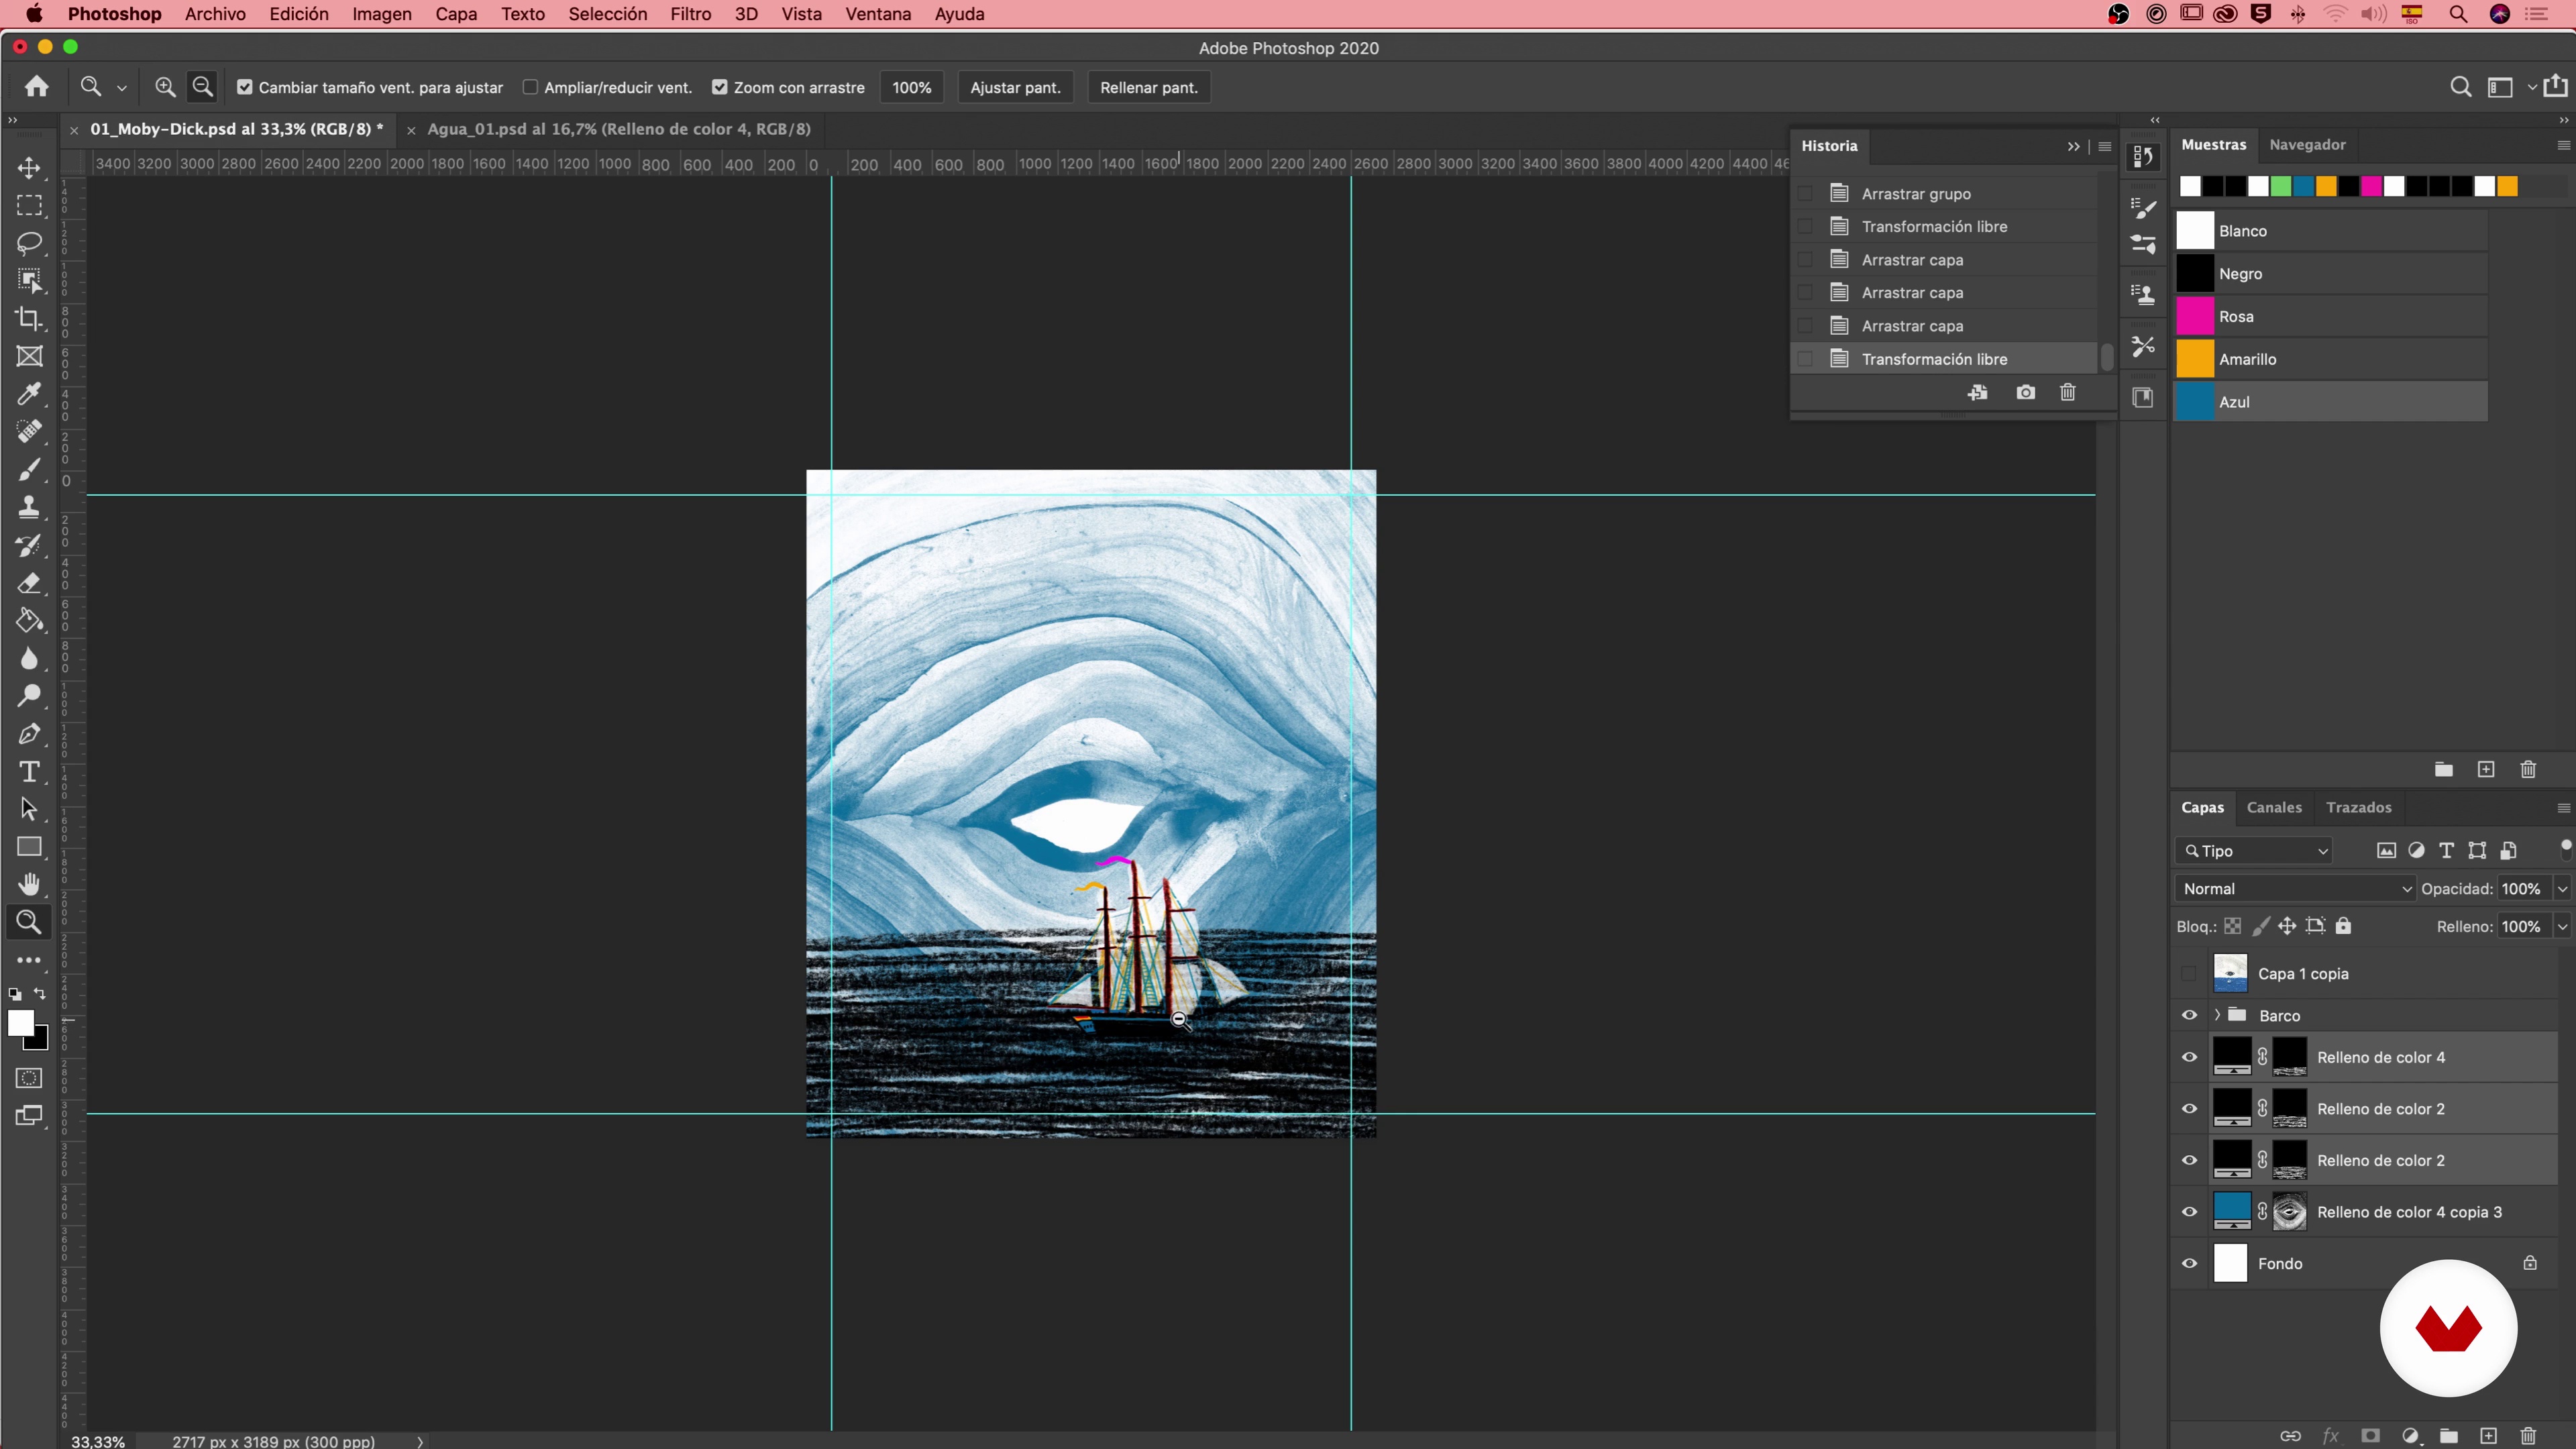Collapse the Historia panel with double arrows
The height and width of the screenshot is (1449, 2576).
tap(2073, 146)
